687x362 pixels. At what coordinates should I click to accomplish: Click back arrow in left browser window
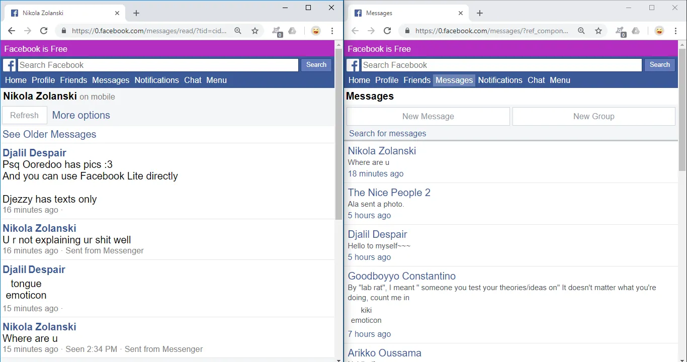[x=12, y=31]
